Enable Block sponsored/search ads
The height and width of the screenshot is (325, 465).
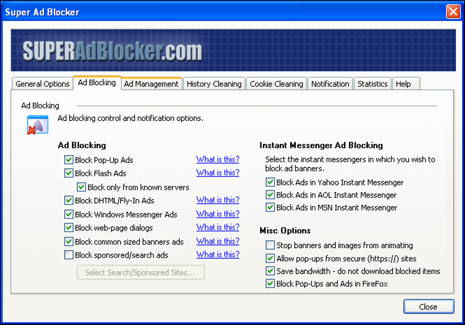click(x=69, y=255)
